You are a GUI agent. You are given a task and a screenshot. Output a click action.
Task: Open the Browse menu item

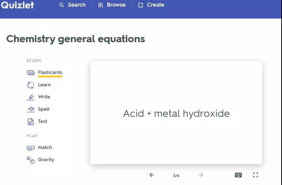pyautogui.click(x=116, y=5)
